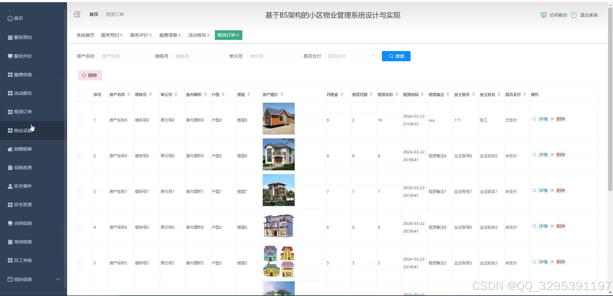The width and height of the screenshot is (613, 296).
Task: Check the checkbox for row 1
Action: tap(80, 120)
